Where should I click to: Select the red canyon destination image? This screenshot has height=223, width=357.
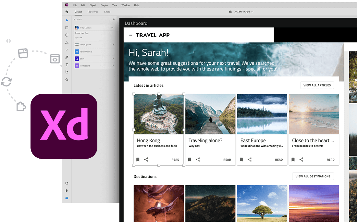pos(159,203)
